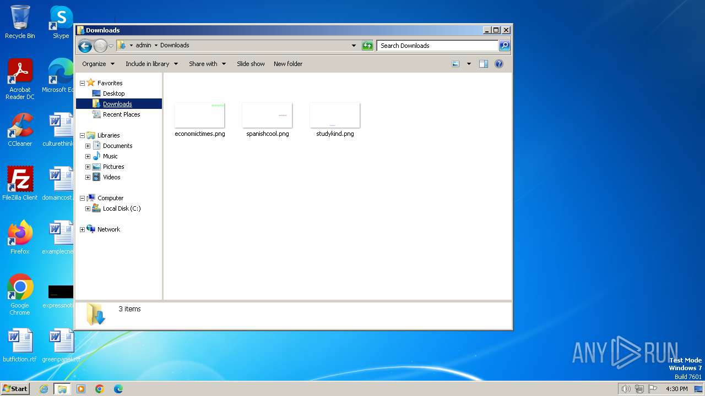Click the butfiction.rtf desktop file
The image size is (705, 396).
click(x=20, y=345)
